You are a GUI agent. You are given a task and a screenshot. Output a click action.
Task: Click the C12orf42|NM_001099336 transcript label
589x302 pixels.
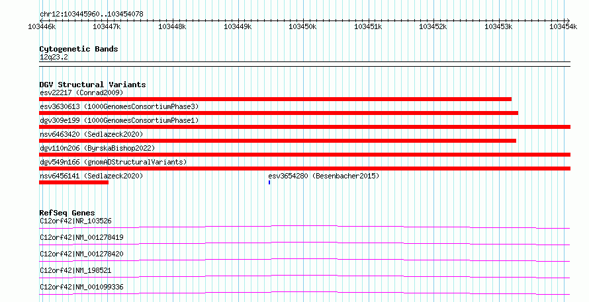point(81,287)
